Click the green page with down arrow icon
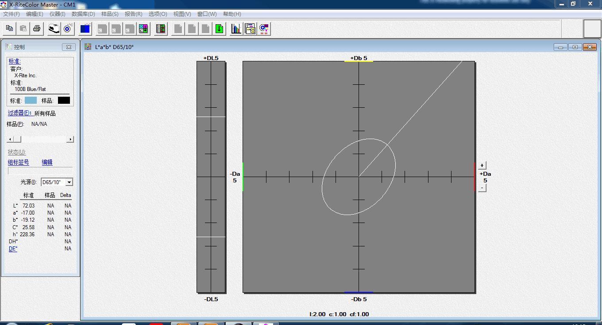 tap(219, 29)
